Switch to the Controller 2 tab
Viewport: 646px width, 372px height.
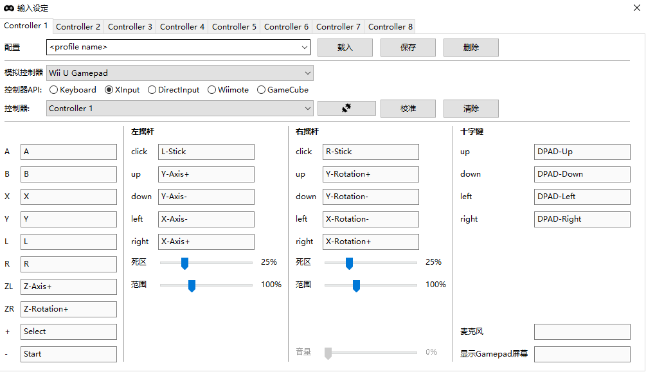78,27
